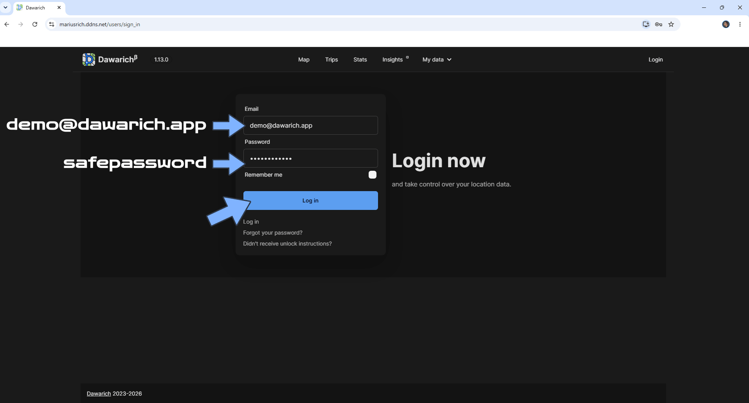The height and width of the screenshot is (403, 749).
Task: Go back to the previous page
Action: [7, 24]
